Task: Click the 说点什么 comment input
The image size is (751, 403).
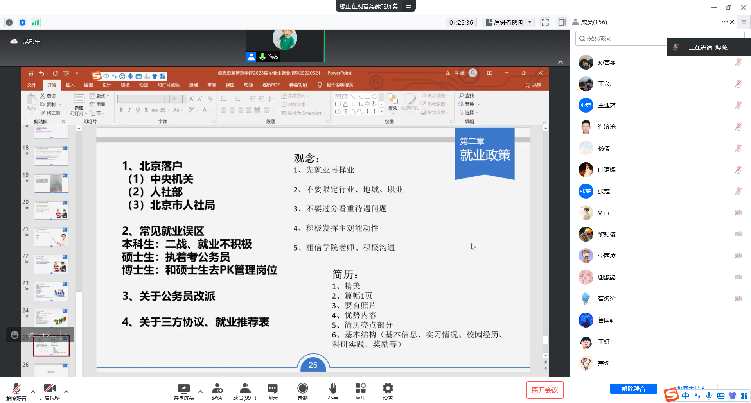Action: [42, 335]
